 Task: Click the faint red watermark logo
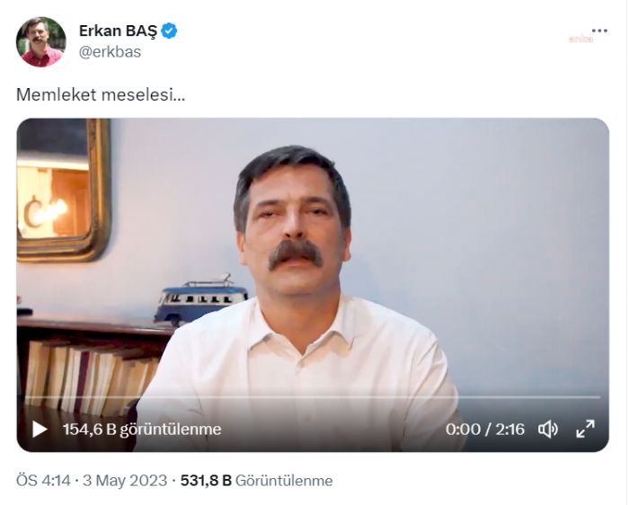(580, 39)
